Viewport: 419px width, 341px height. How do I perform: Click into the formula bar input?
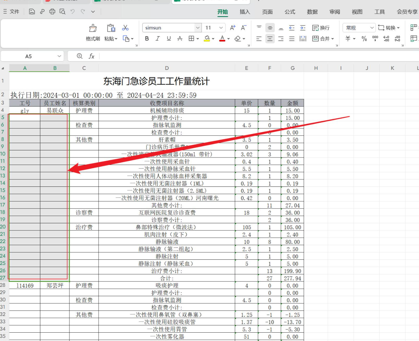click(259, 56)
